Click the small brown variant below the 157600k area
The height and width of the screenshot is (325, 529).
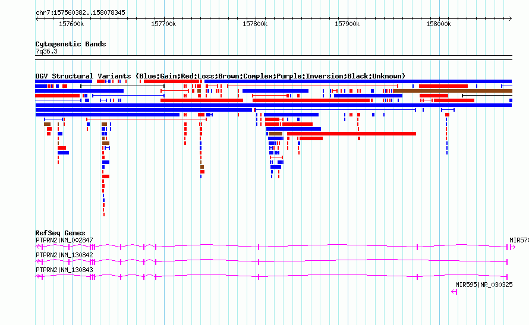pyautogui.click(x=47, y=124)
